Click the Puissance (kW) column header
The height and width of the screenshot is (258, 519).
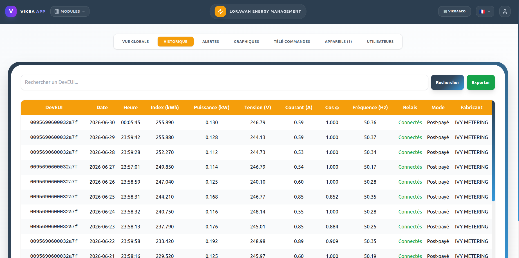212,108
